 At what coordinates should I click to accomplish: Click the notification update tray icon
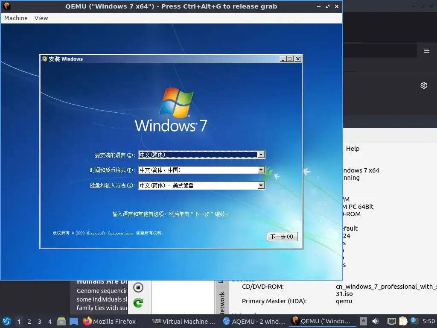pos(414,321)
